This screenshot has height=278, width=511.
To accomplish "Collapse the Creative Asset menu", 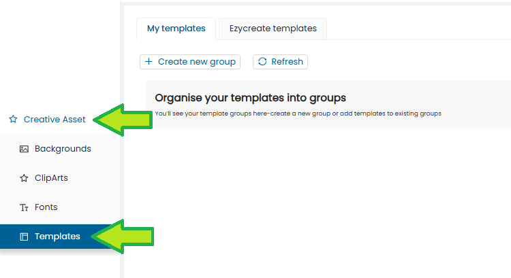I will pos(47,120).
